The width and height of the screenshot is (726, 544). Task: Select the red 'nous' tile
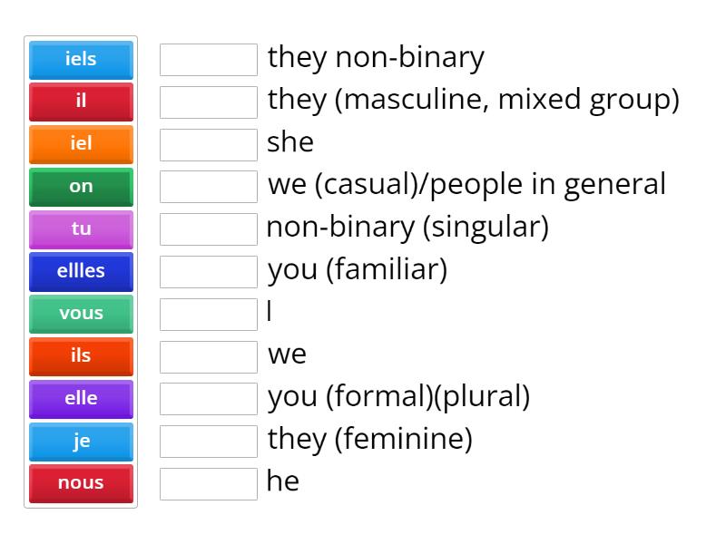click(x=81, y=484)
